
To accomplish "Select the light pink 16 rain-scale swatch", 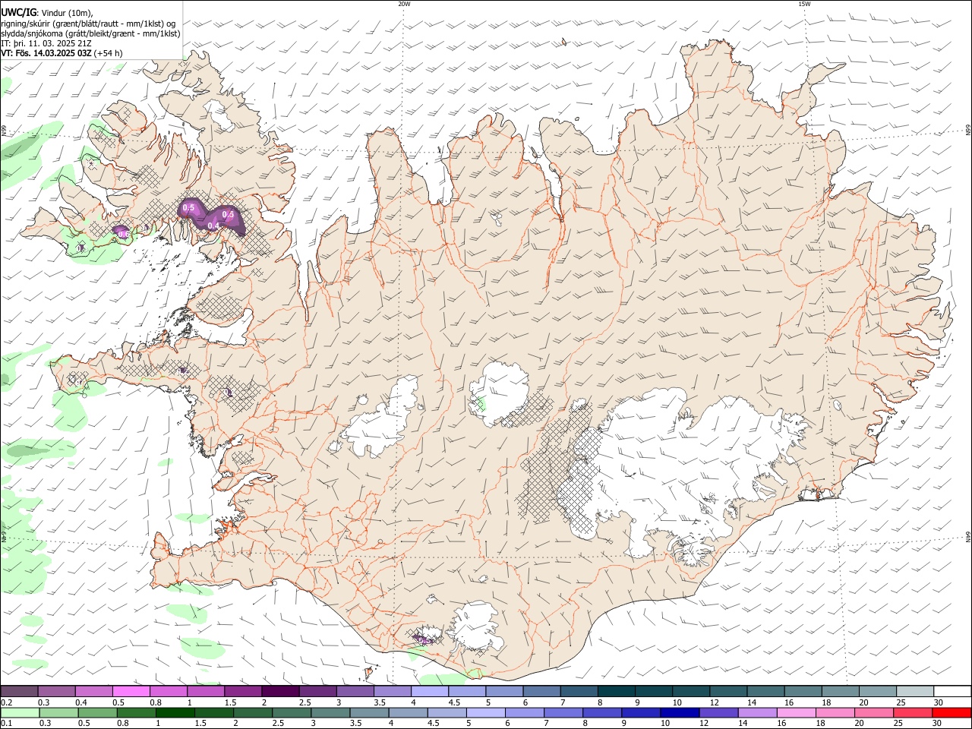I will [795, 712].
